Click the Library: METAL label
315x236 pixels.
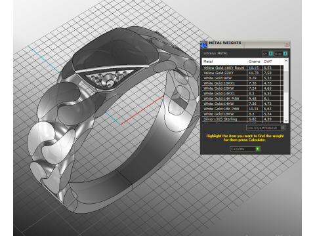[216, 53]
